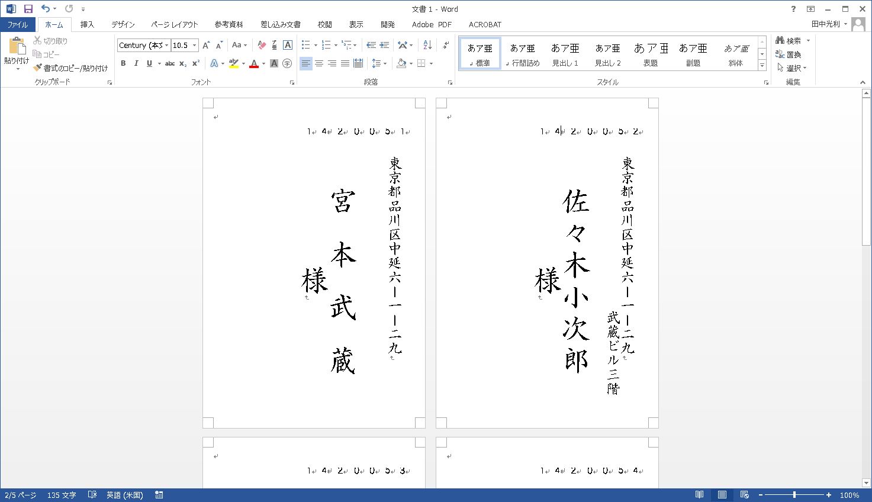Decrease font size with shrink font icon

point(219,45)
